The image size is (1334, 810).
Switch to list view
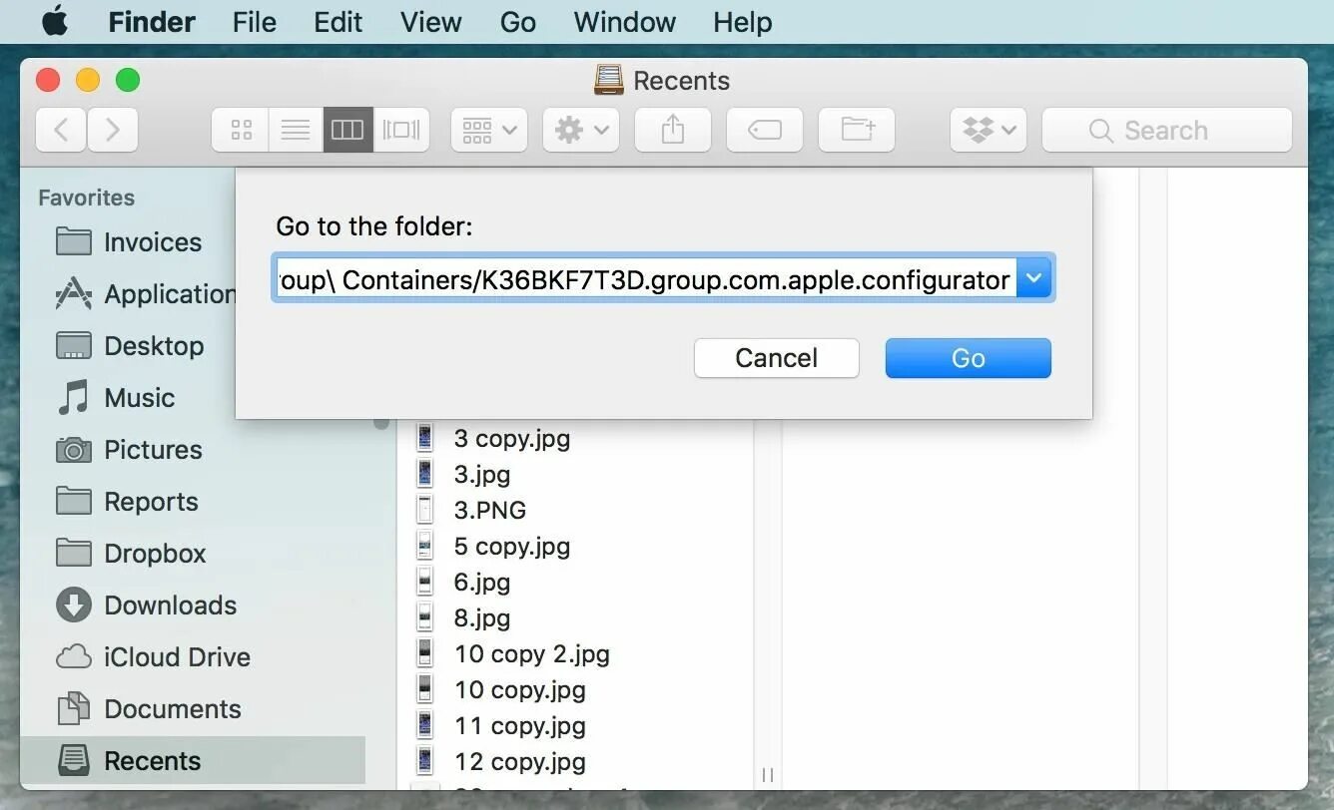(296, 130)
